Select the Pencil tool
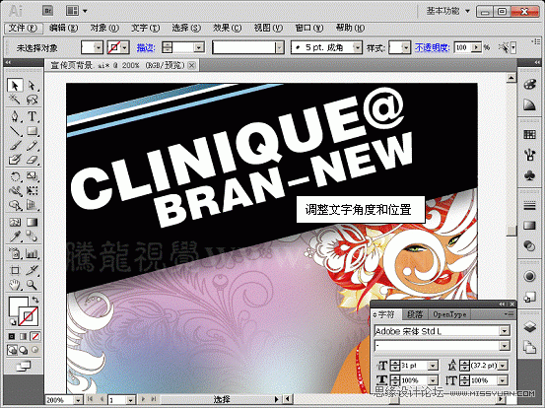The height and width of the screenshot is (408, 545). click(x=32, y=145)
